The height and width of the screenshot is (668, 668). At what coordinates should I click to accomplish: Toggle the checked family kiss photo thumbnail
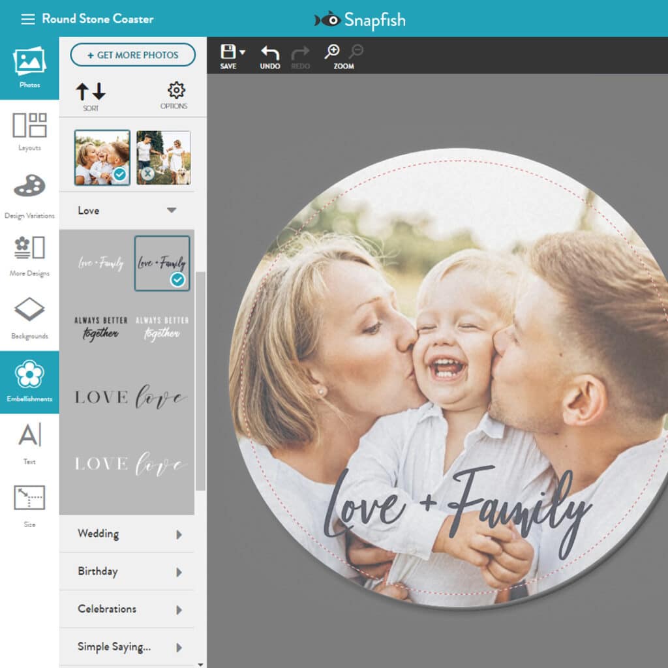102,157
